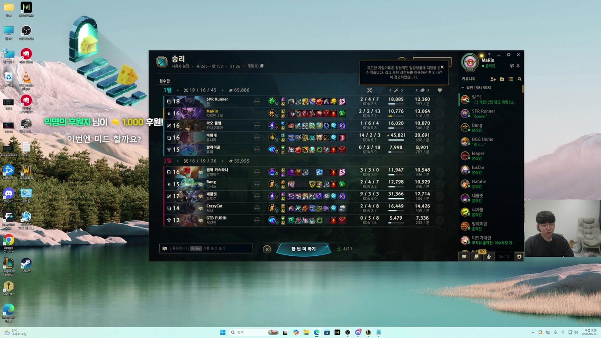Open the friend list view options icon
The height and width of the screenshot is (338, 601).
pyautogui.click(x=511, y=79)
